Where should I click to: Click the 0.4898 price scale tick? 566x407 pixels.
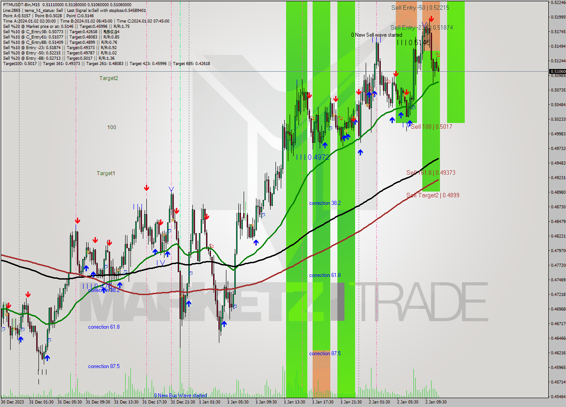pyautogui.click(x=558, y=192)
